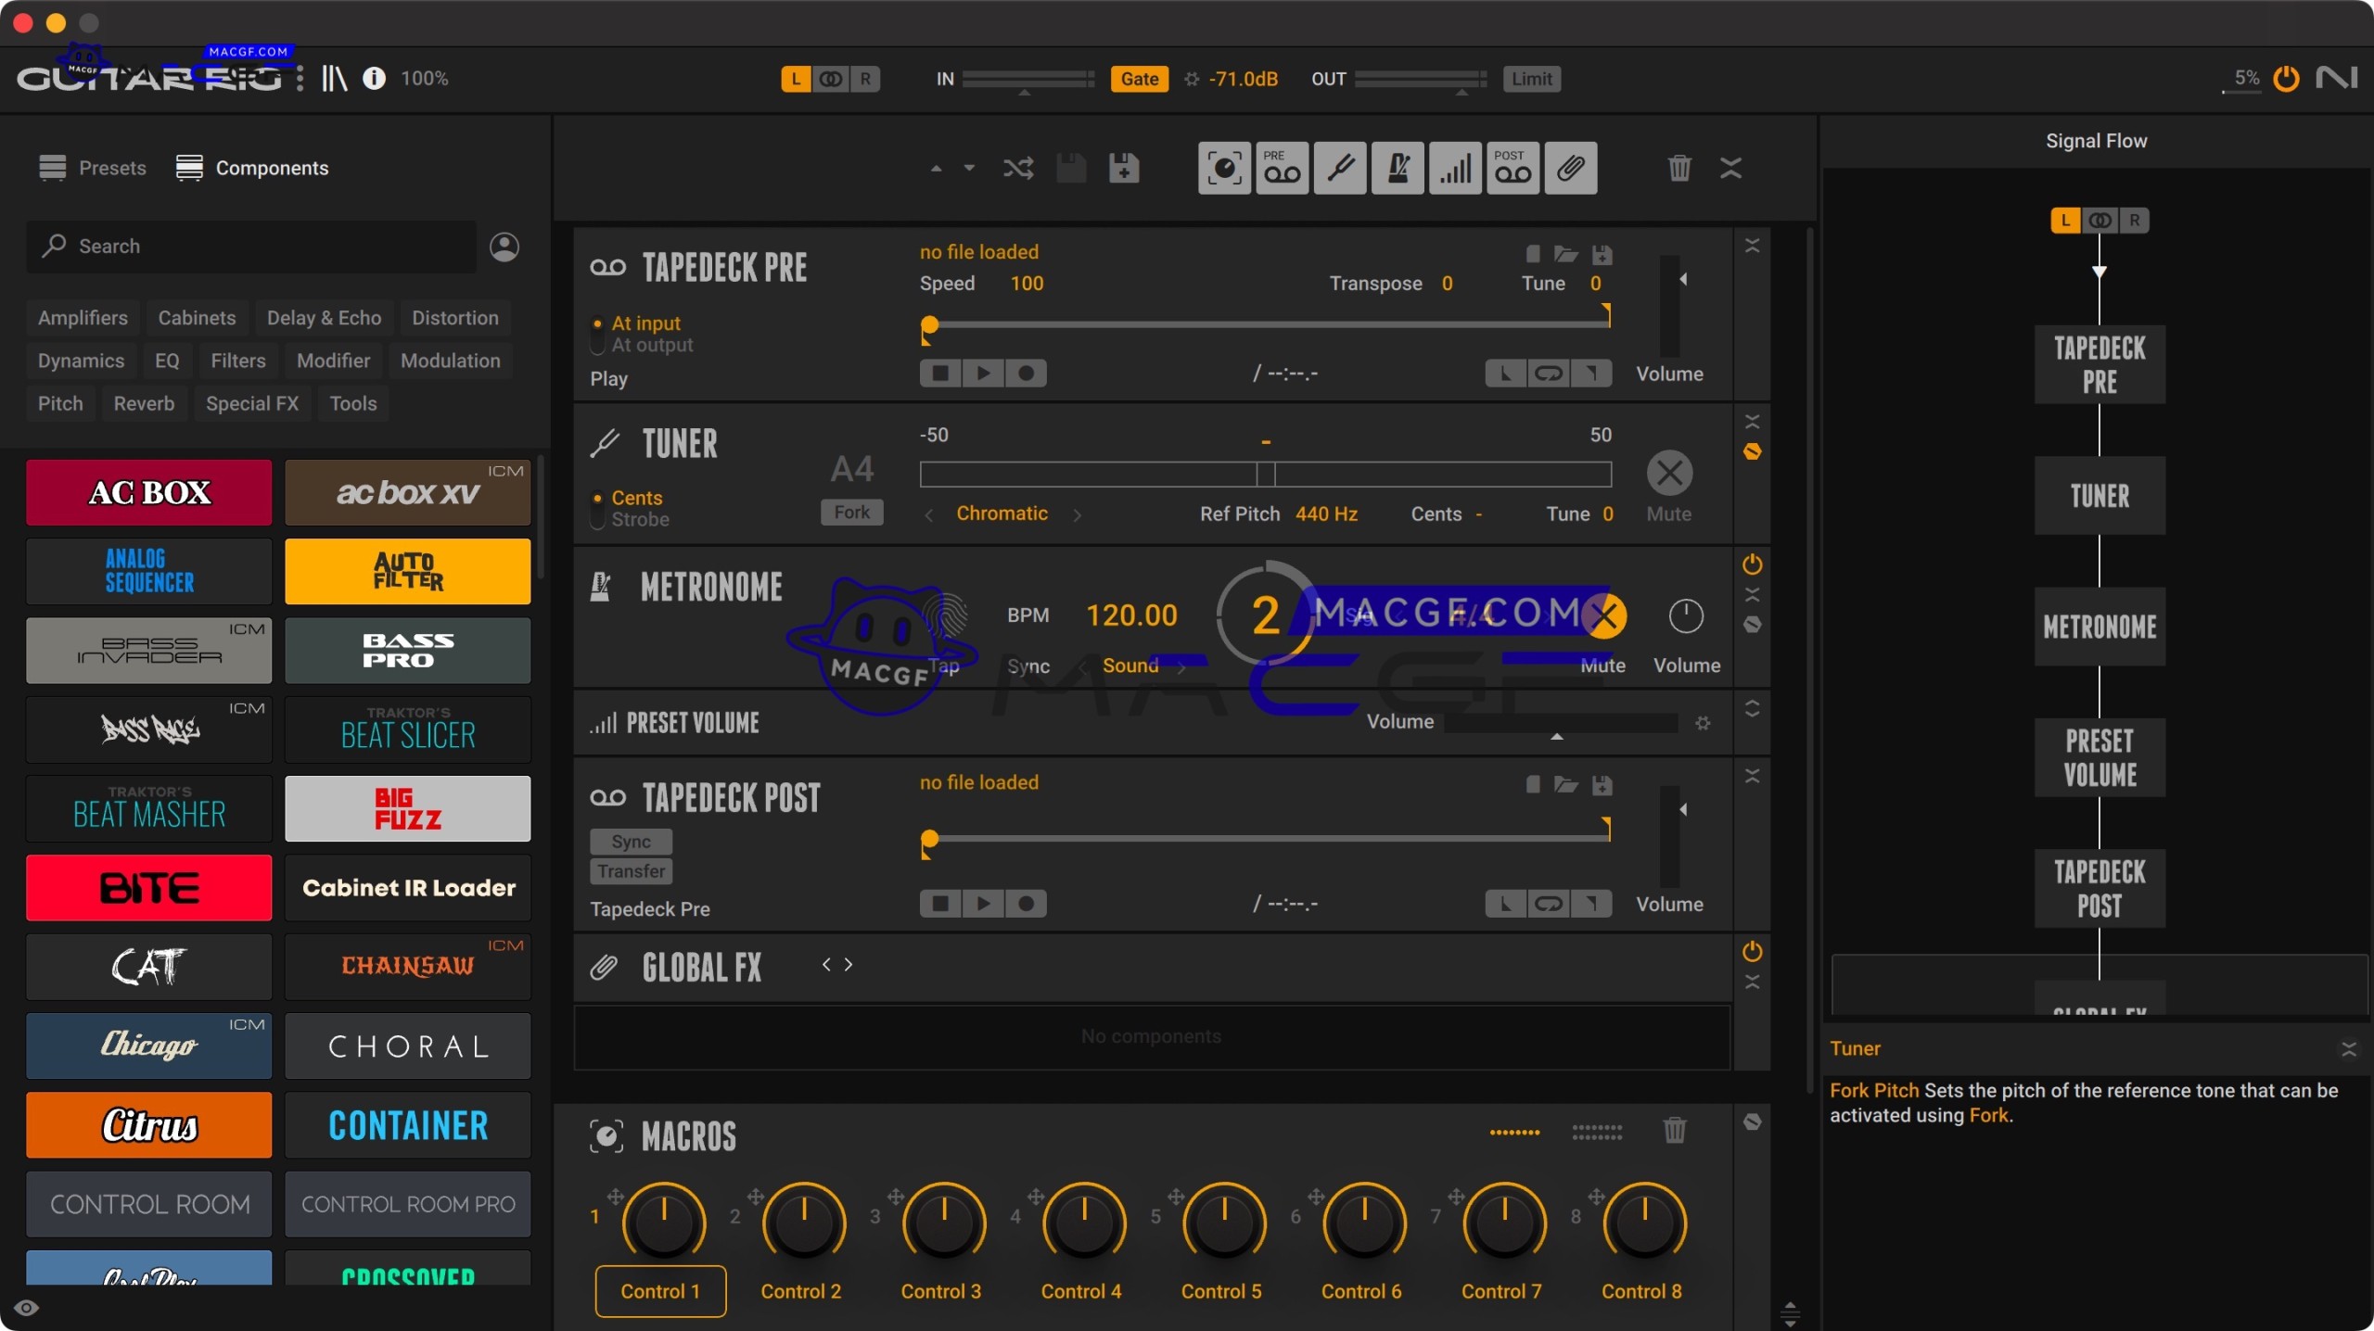Select the Tuner fork icon in toolbar
2374x1331 pixels.
pyautogui.click(x=1339, y=168)
